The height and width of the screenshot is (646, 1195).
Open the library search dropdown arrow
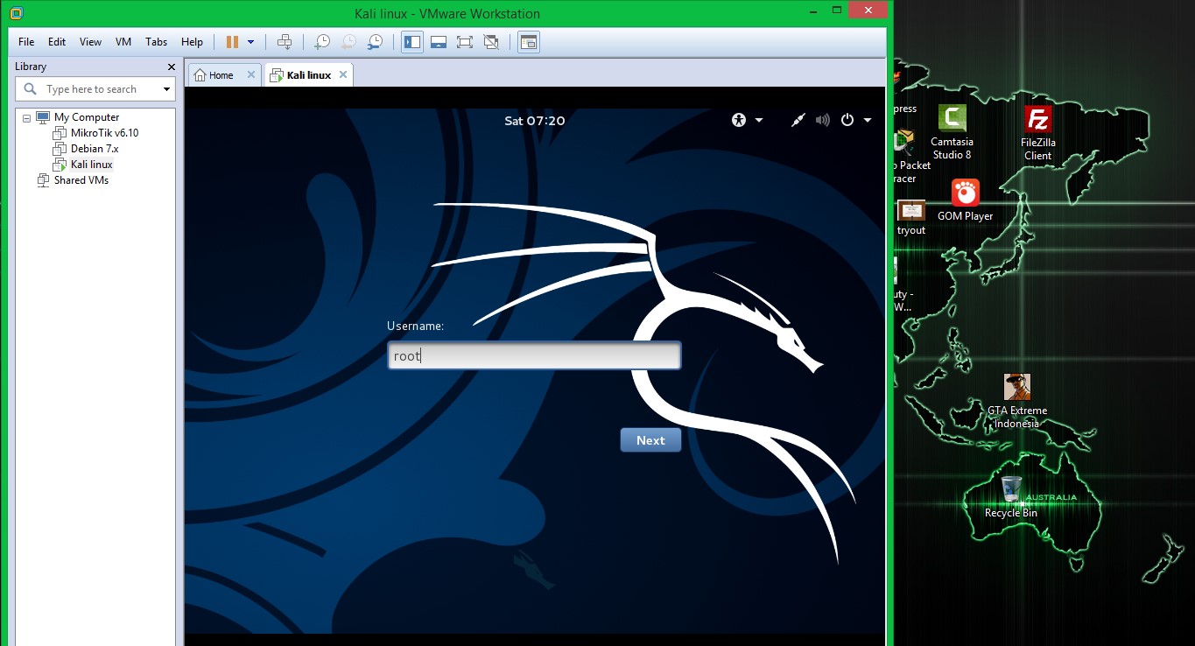tap(166, 89)
